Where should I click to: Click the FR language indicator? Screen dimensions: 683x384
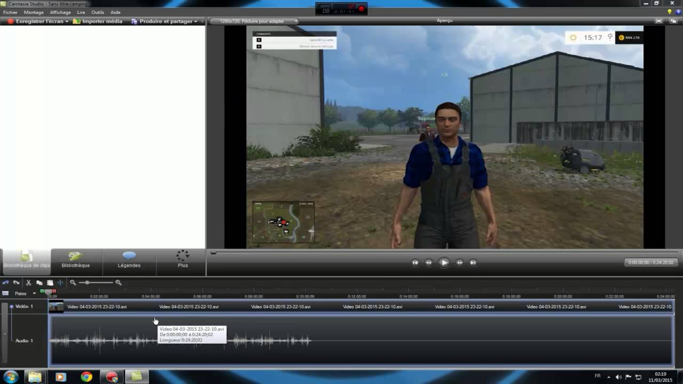click(598, 377)
